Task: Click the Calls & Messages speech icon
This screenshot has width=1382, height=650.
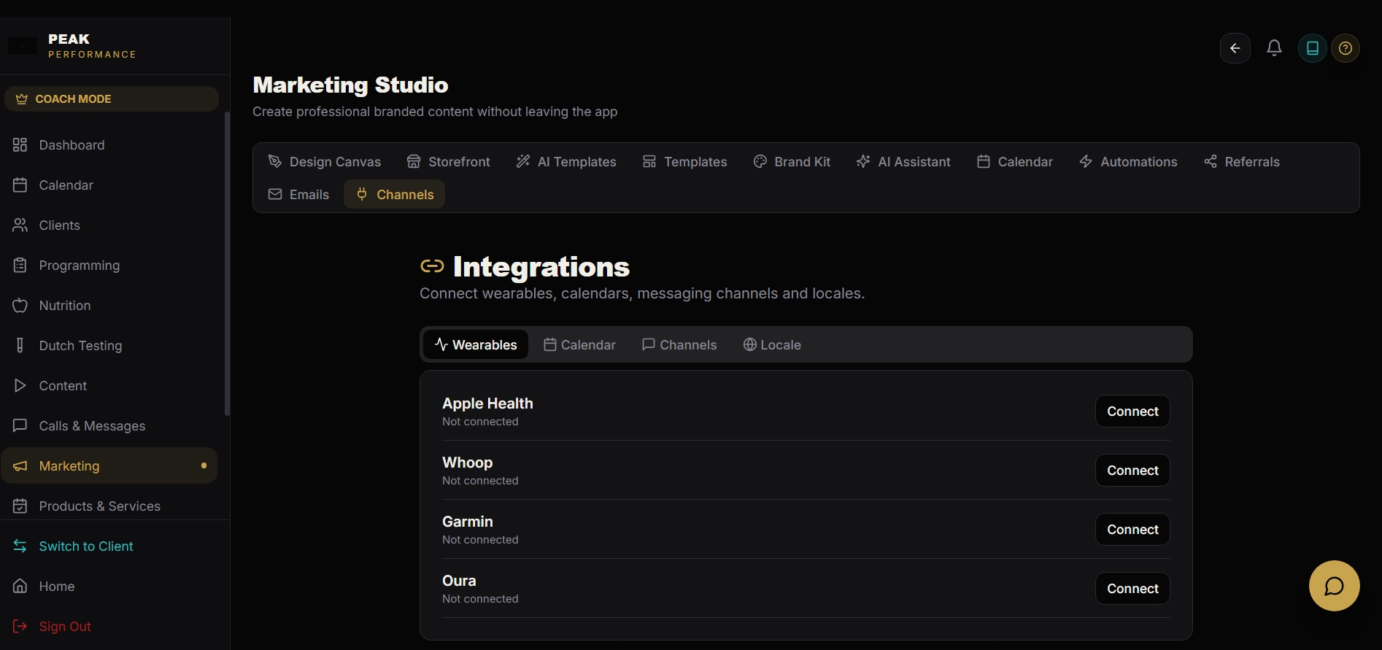Action: tap(20, 426)
